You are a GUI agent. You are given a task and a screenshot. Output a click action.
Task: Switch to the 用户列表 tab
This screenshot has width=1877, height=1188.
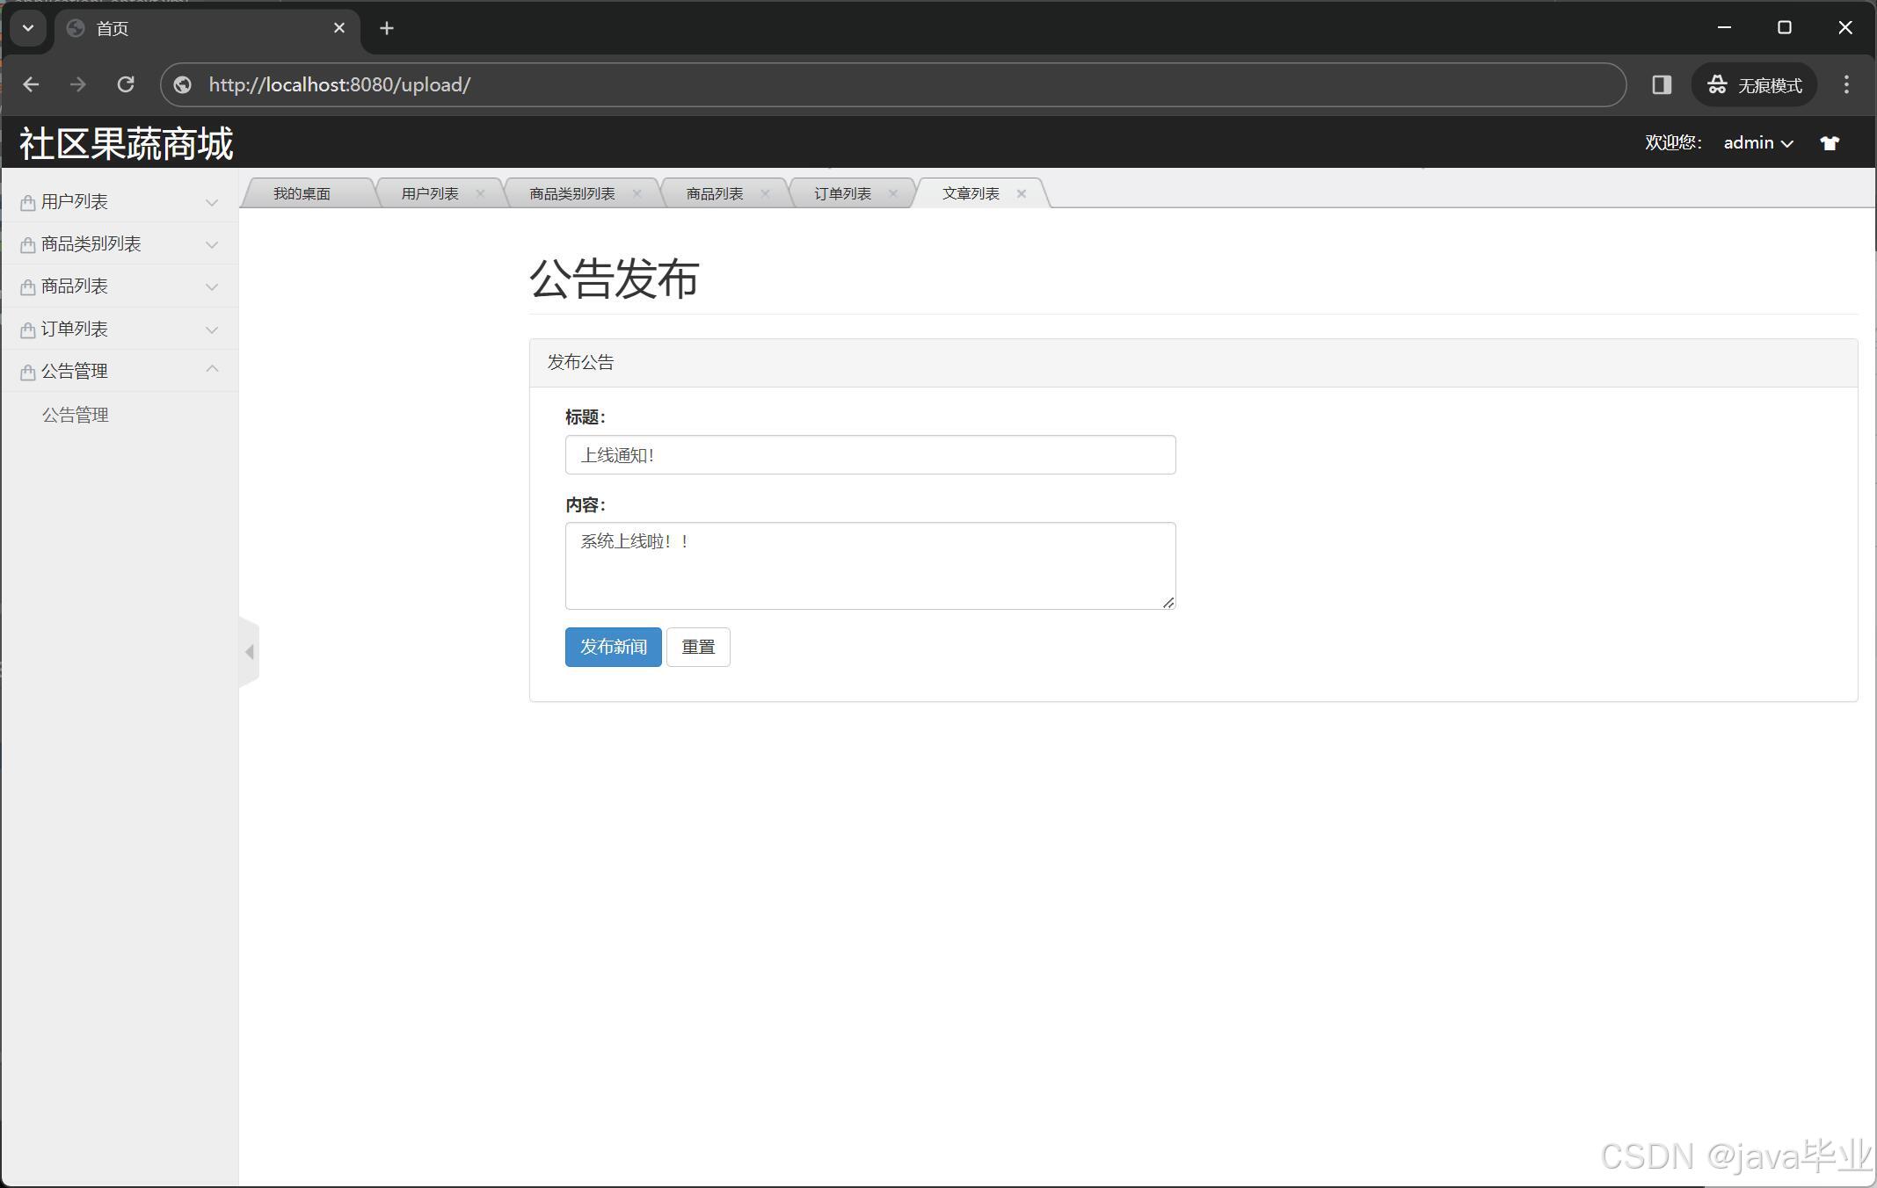tap(430, 193)
